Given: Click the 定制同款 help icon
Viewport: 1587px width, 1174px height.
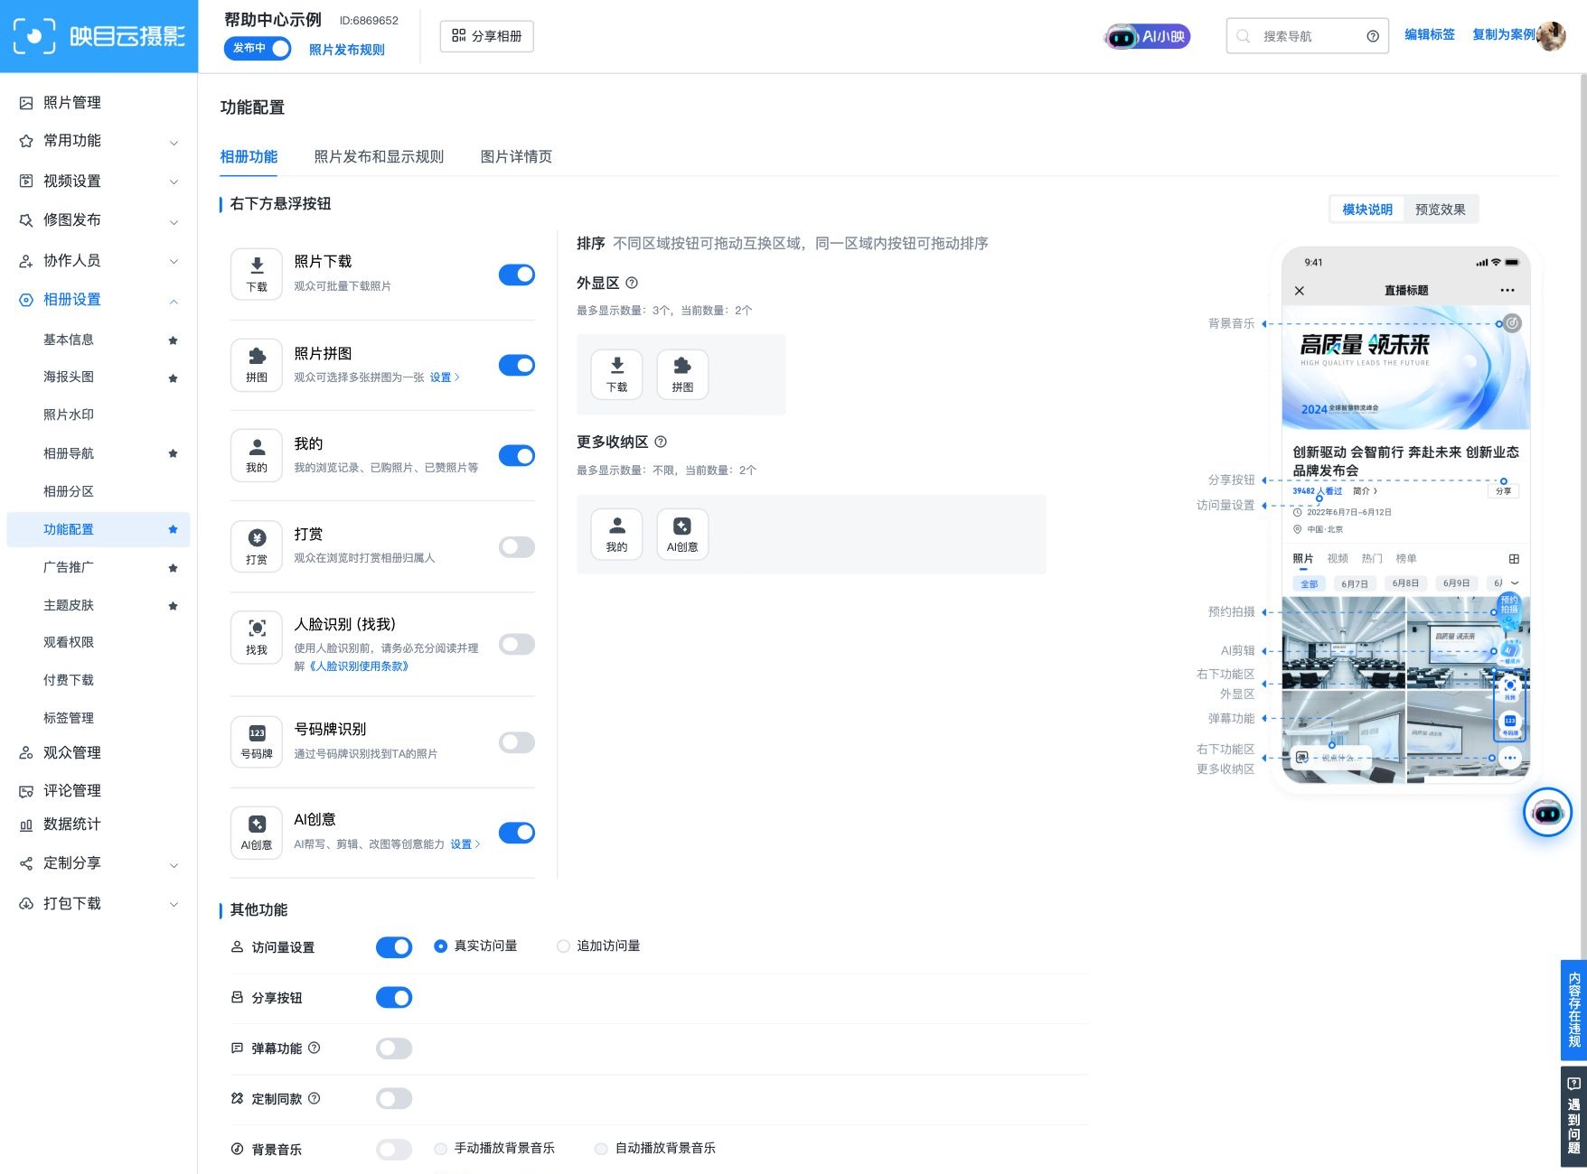Looking at the screenshot, I should [x=315, y=1098].
